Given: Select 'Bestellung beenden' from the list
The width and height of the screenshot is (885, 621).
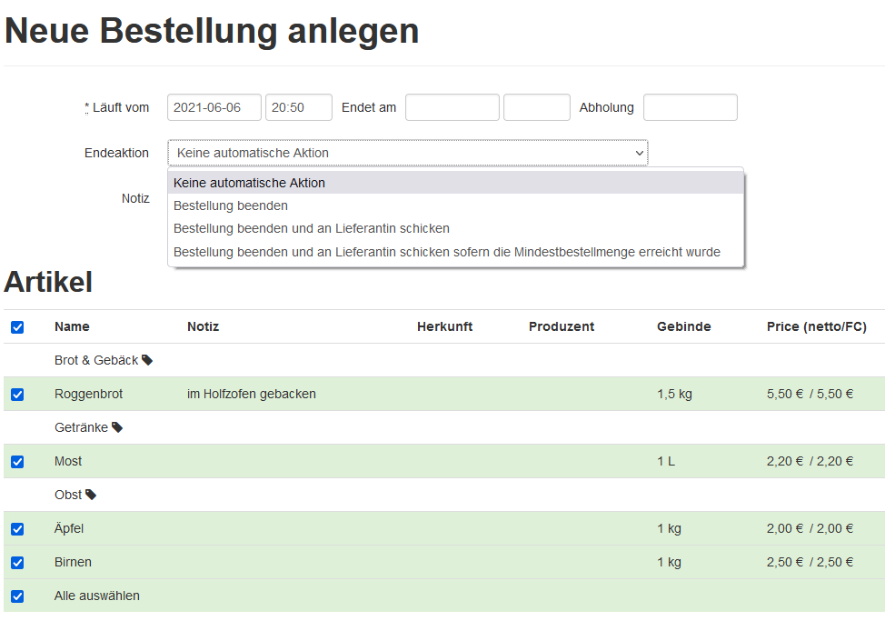Looking at the screenshot, I should [x=231, y=205].
